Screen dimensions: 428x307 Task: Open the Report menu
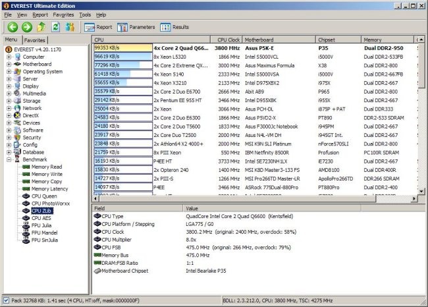pos(40,14)
